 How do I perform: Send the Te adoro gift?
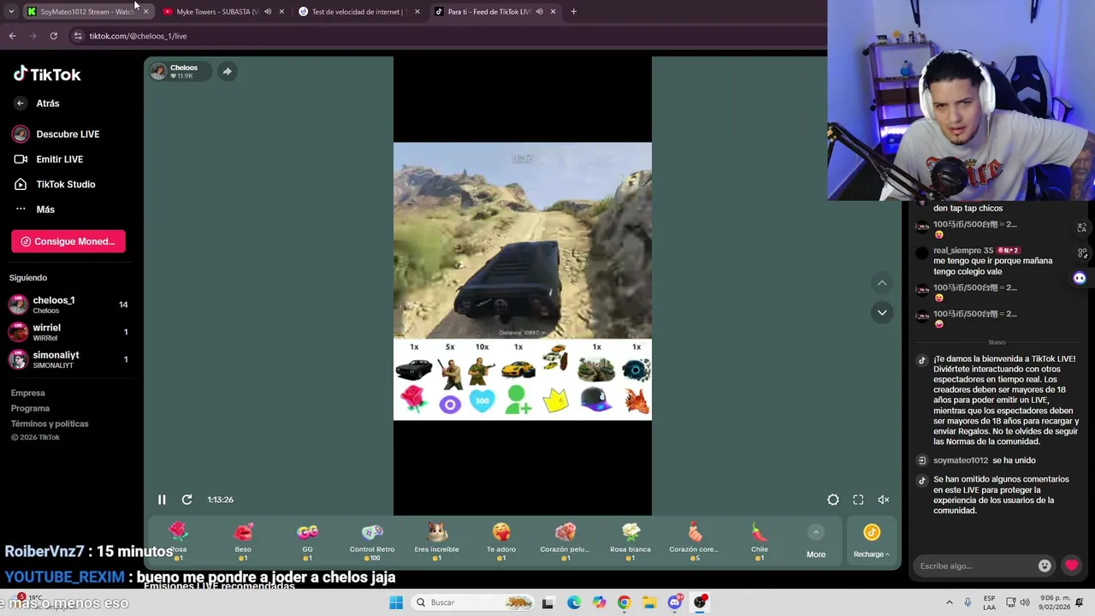coord(501,541)
